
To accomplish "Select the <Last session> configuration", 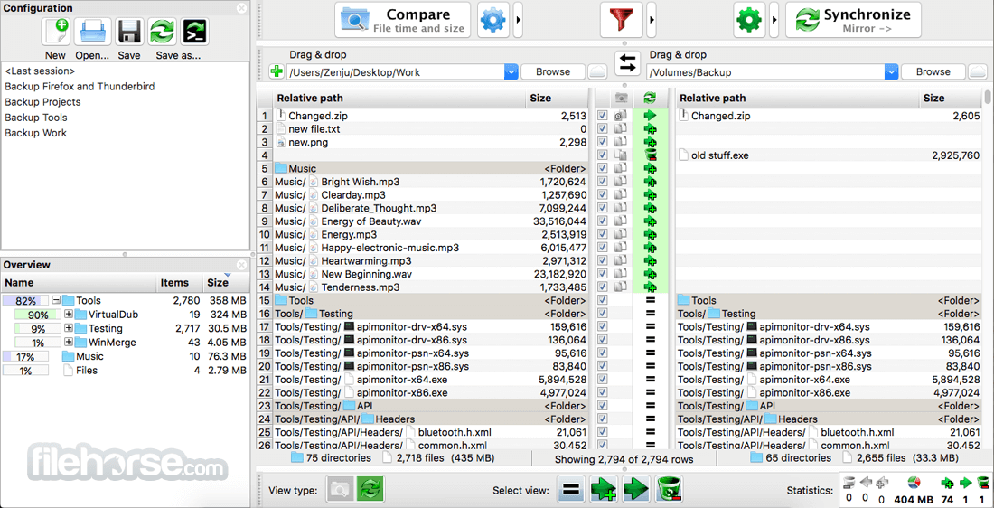I will (40, 71).
